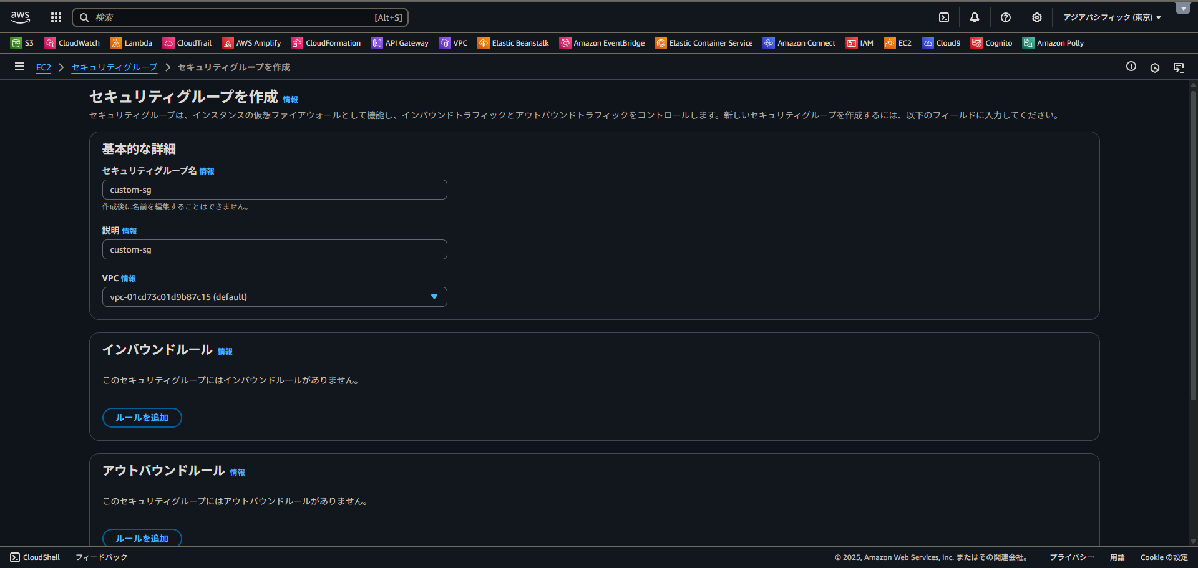Image resolution: width=1198 pixels, height=568 pixels.
Task: Click the hexagon icon beside the info icon
Action: click(x=1155, y=67)
